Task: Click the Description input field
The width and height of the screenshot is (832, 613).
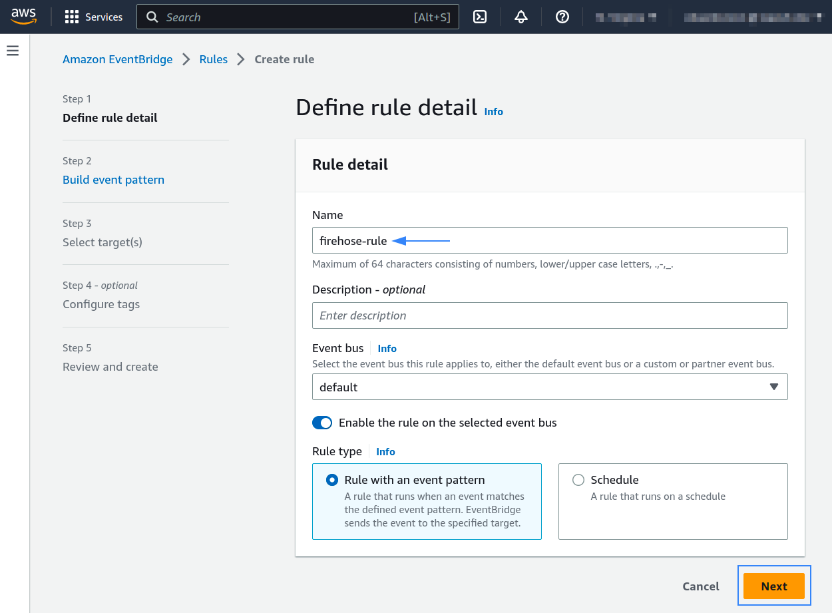Action: 550,315
